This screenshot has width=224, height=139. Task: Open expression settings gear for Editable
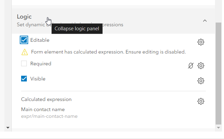201,42
